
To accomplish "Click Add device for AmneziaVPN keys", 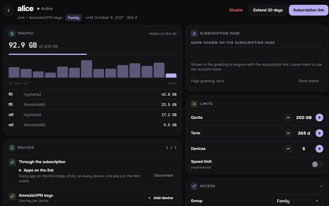I will (160, 198).
